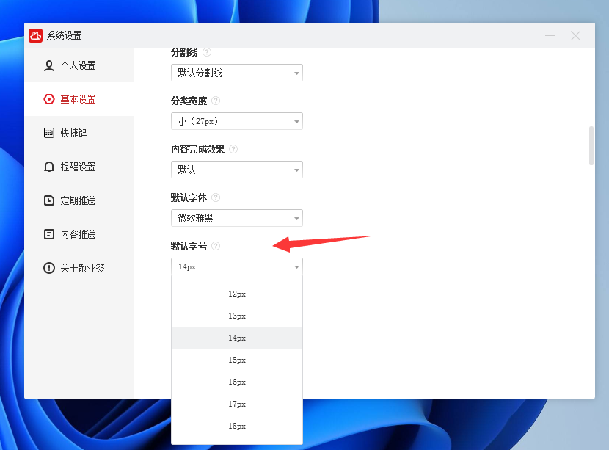Click the 系统设置 window title
The height and width of the screenshot is (450, 609).
click(x=65, y=35)
